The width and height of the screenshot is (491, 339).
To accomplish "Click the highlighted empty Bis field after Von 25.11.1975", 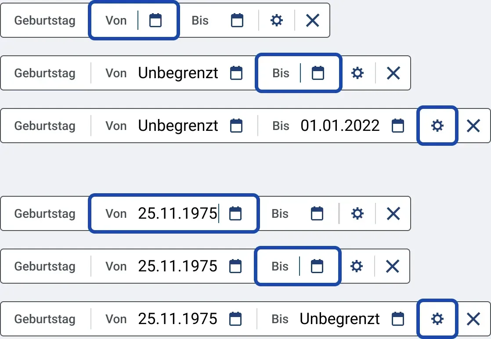I will point(298,266).
